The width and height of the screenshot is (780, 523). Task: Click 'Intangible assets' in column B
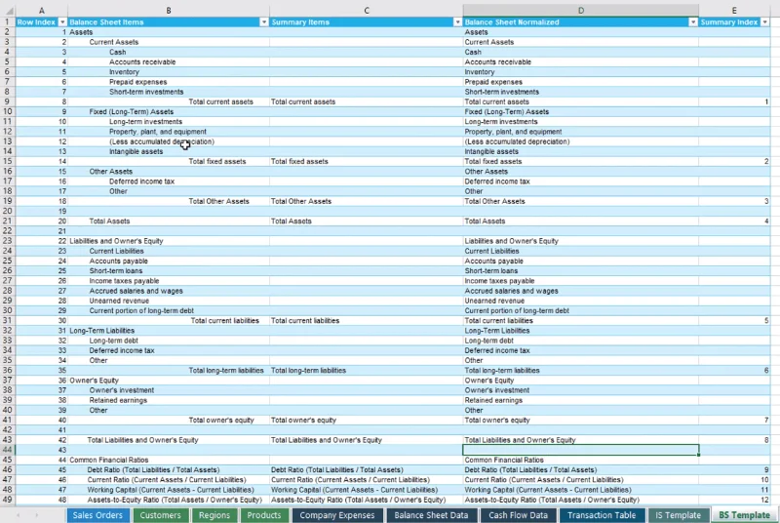pyautogui.click(x=136, y=151)
